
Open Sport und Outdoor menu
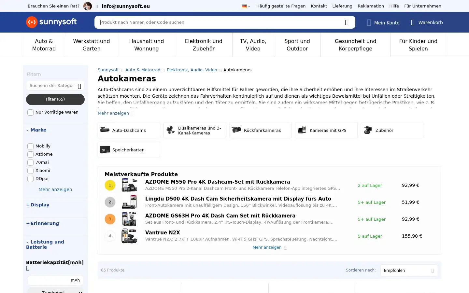click(x=297, y=45)
